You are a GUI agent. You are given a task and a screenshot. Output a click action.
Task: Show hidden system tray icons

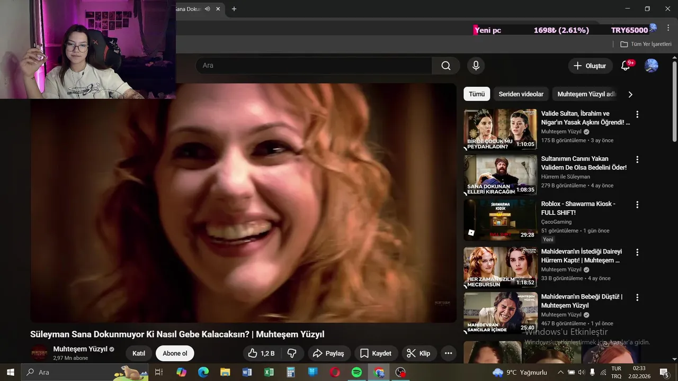561,373
